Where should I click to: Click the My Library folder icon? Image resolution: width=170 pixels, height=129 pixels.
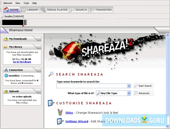point(6,47)
